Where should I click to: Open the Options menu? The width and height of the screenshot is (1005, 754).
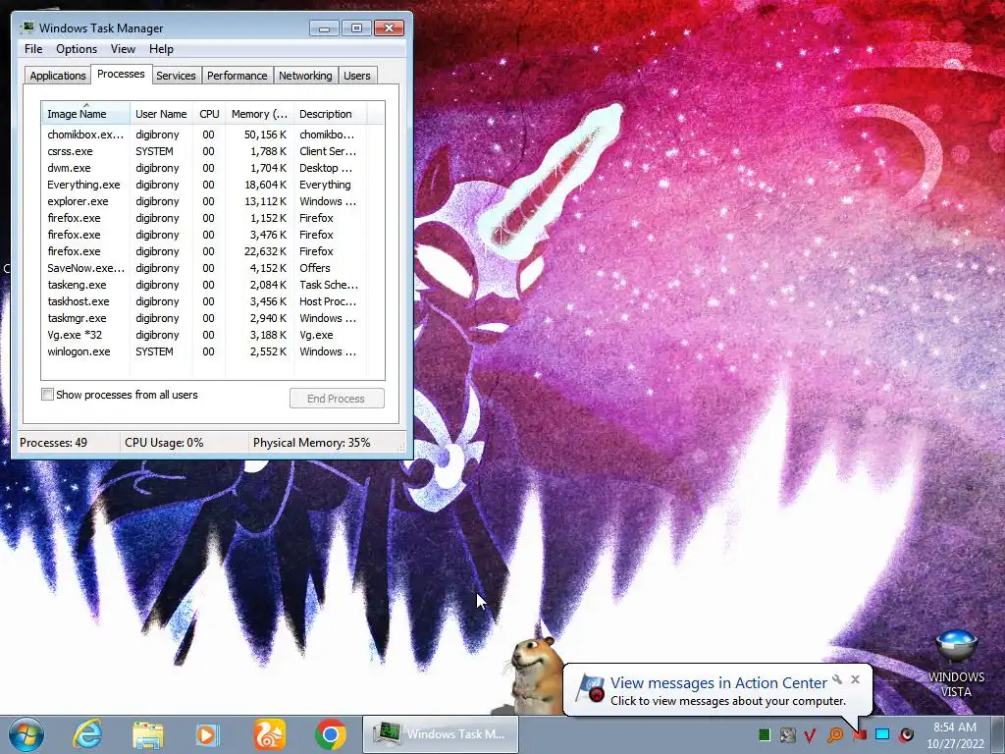(x=77, y=49)
